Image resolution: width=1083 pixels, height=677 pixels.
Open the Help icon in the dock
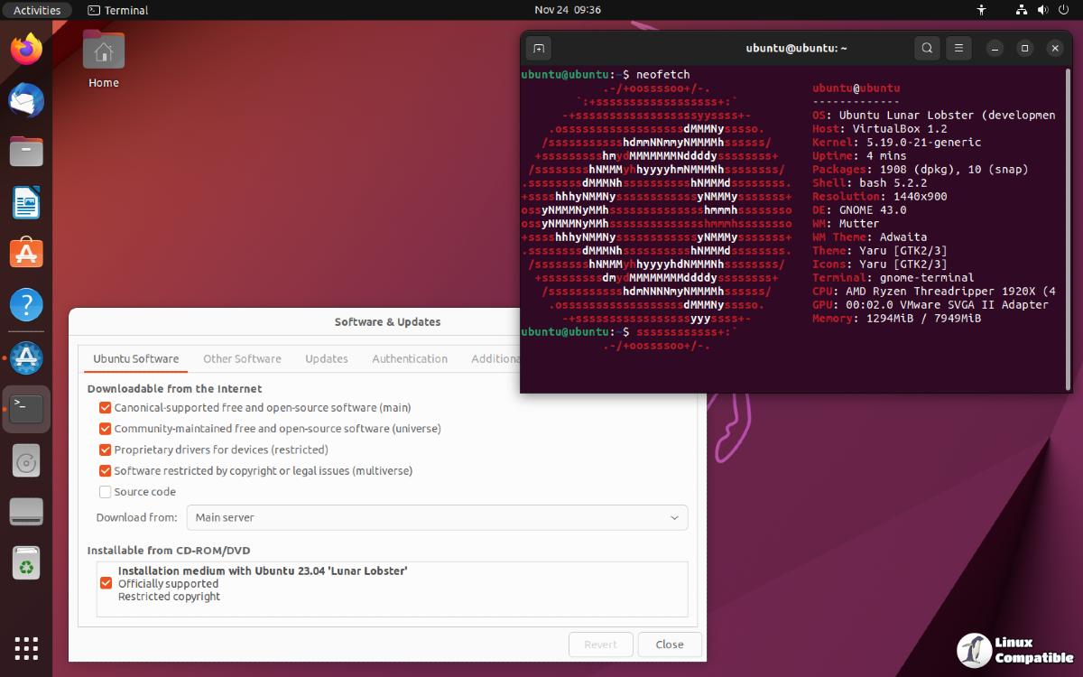click(x=26, y=305)
